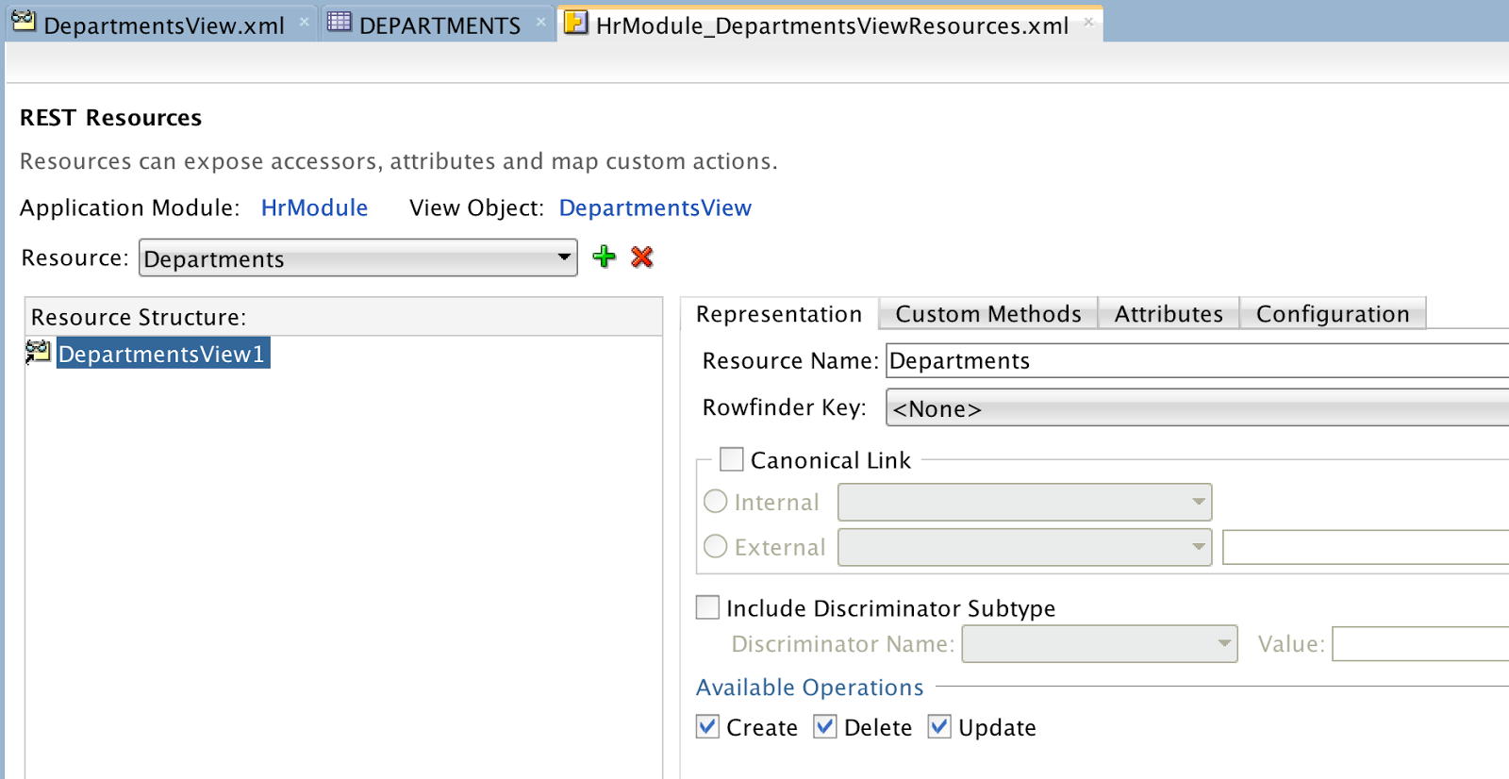Open the Attributes tab
The width and height of the screenshot is (1509, 779).
point(1169,314)
